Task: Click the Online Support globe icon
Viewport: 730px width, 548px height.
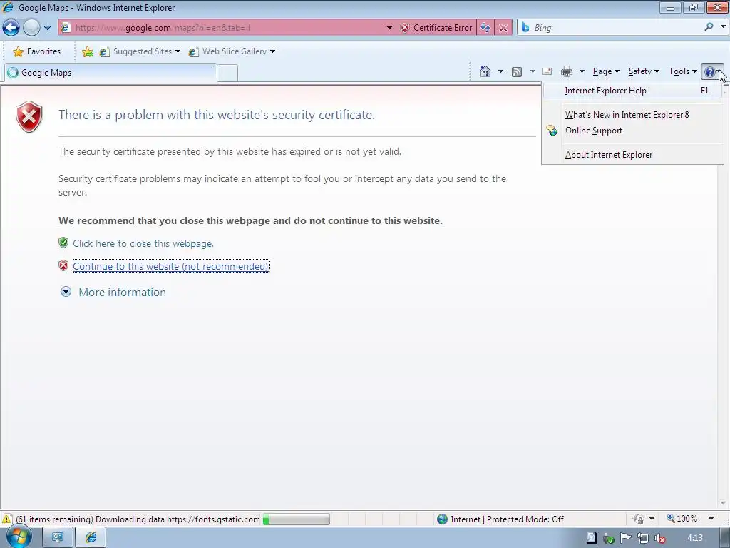Action: point(552,131)
